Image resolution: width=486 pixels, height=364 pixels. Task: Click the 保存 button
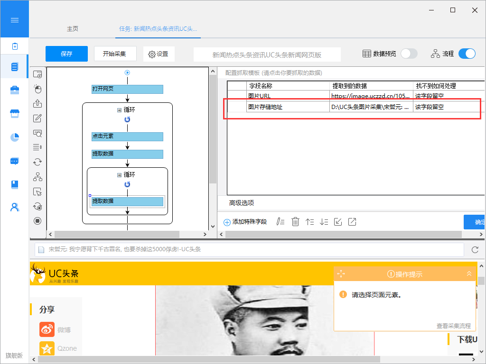(66, 54)
